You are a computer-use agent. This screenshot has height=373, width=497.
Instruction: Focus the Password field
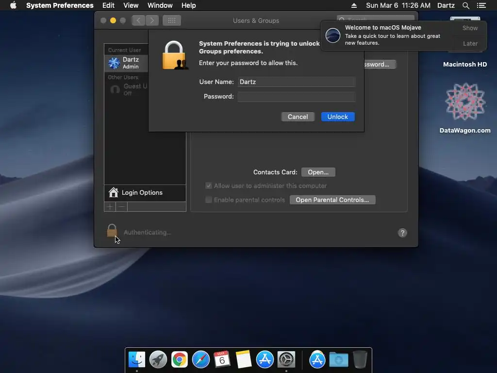297,97
